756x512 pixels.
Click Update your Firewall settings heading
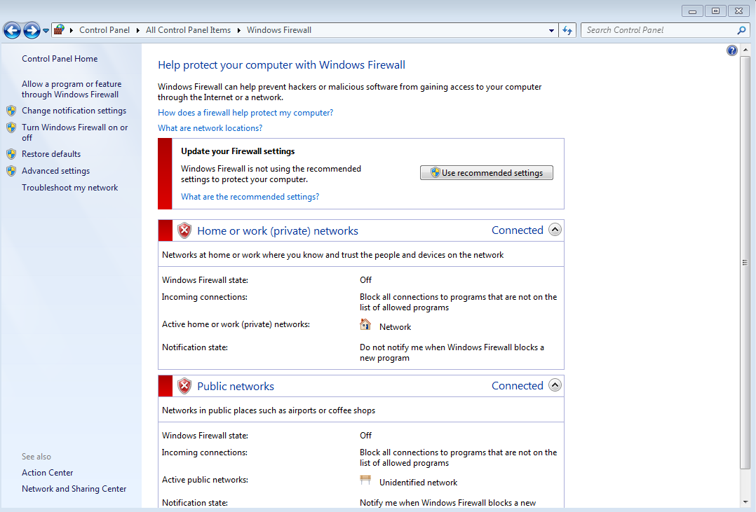point(238,151)
